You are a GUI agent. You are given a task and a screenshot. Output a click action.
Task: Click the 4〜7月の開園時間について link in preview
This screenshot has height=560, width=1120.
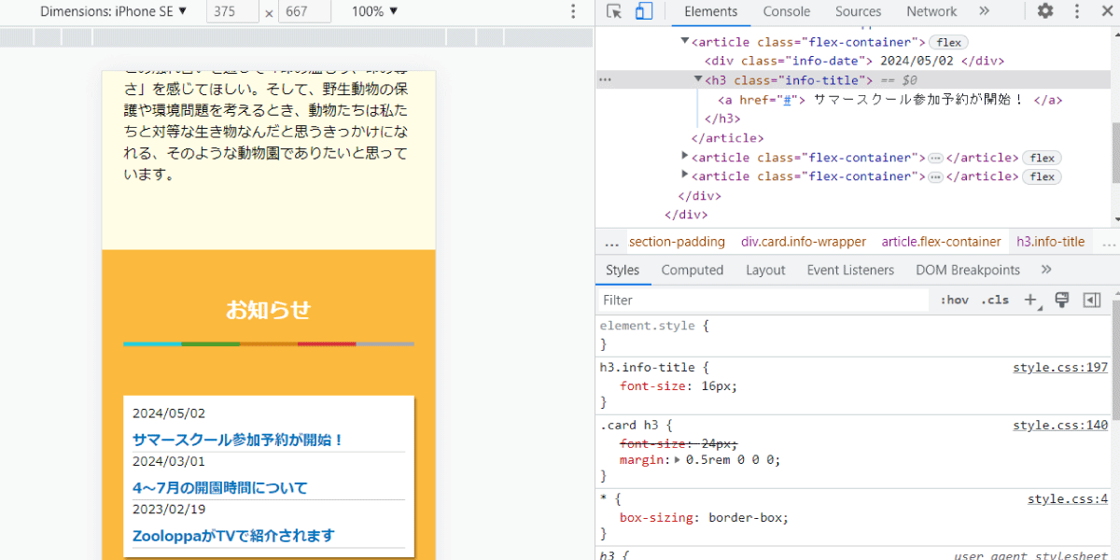coord(220,487)
